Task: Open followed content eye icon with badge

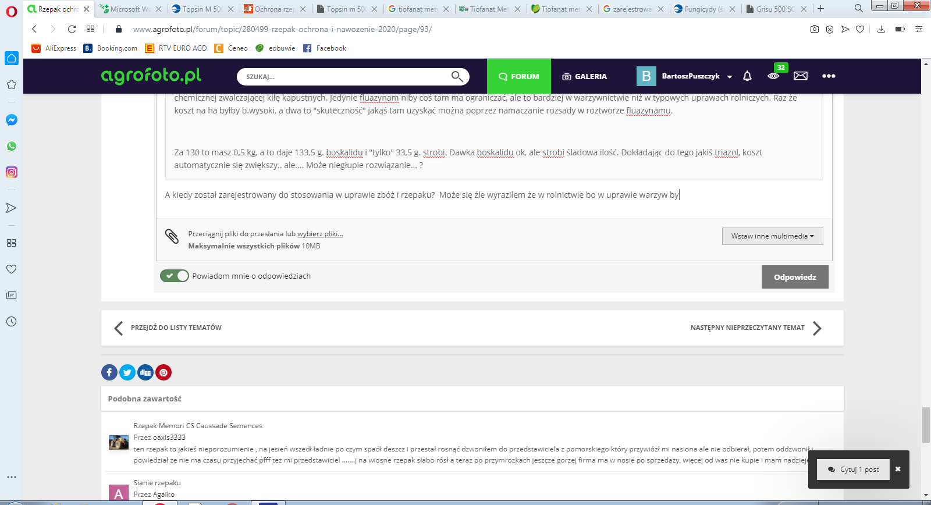Action: click(773, 76)
